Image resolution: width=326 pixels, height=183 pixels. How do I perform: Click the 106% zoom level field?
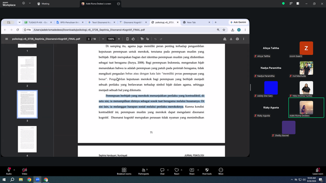(x=111, y=39)
